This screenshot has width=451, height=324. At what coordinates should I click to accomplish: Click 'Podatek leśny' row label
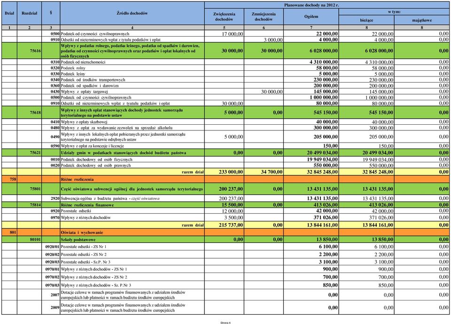click(x=73, y=74)
